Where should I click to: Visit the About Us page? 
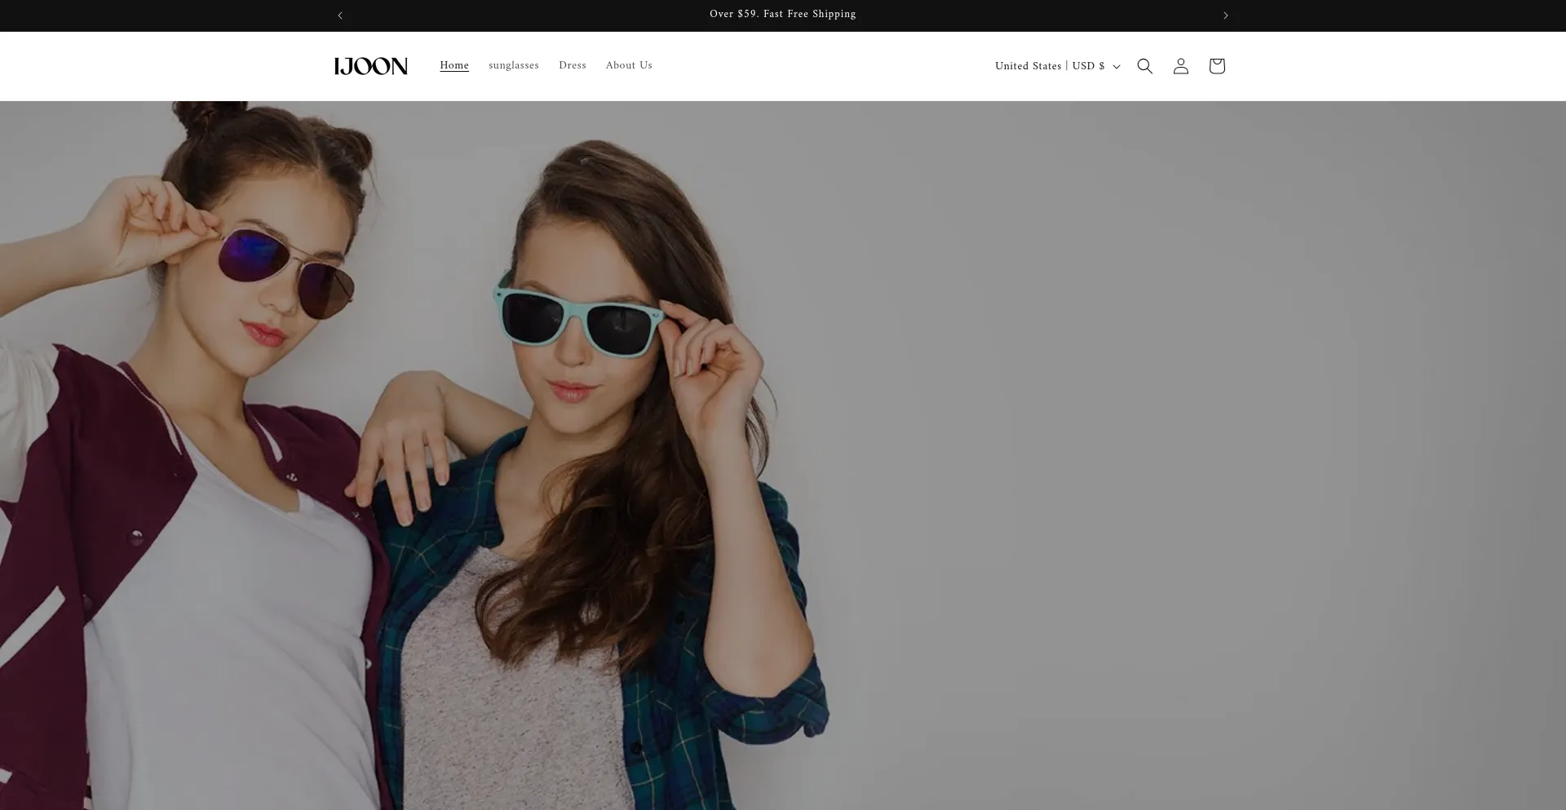tap(628, 65)
